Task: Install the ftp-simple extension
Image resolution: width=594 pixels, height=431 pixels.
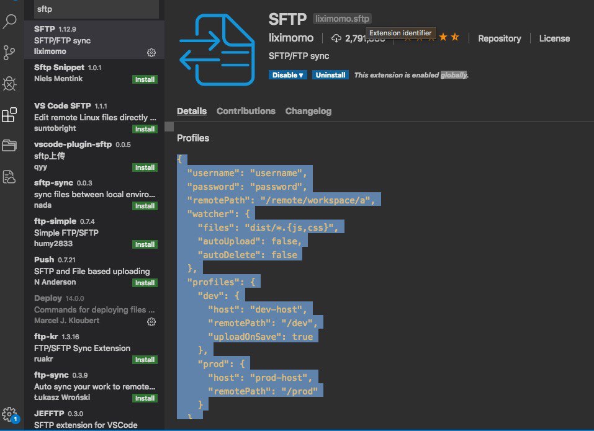Action: click(145, 244)
